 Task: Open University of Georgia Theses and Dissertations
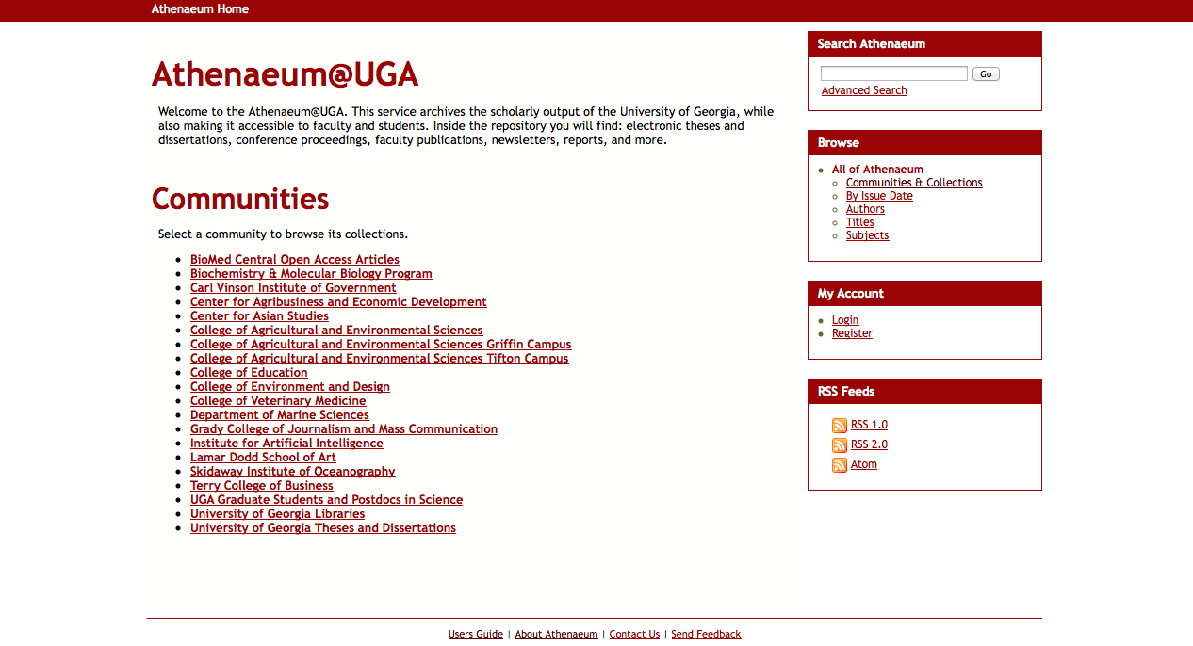323,528
